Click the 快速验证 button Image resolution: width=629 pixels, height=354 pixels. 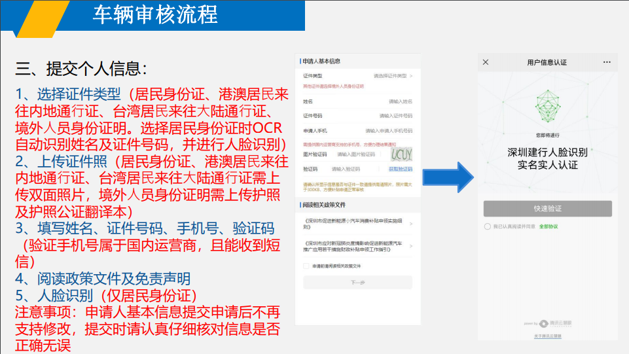click(548, 209)
